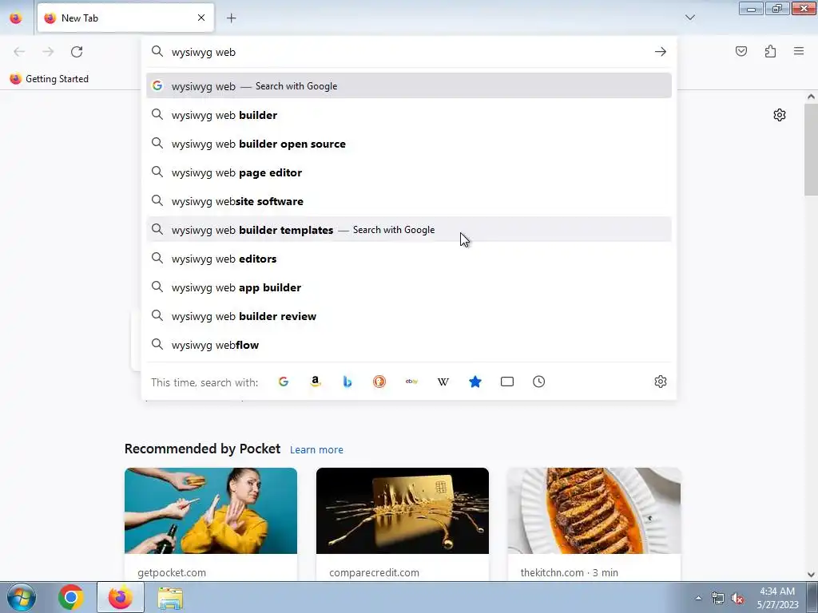The image size is (818, 613).
Task: Open a new tab with plus button
Action: click(231, 18)
